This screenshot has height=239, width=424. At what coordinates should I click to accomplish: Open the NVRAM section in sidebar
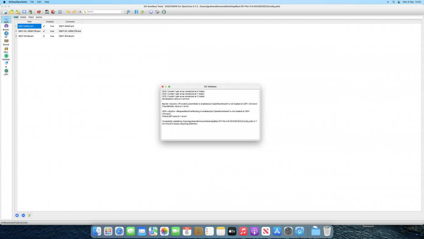pos(6,57)
